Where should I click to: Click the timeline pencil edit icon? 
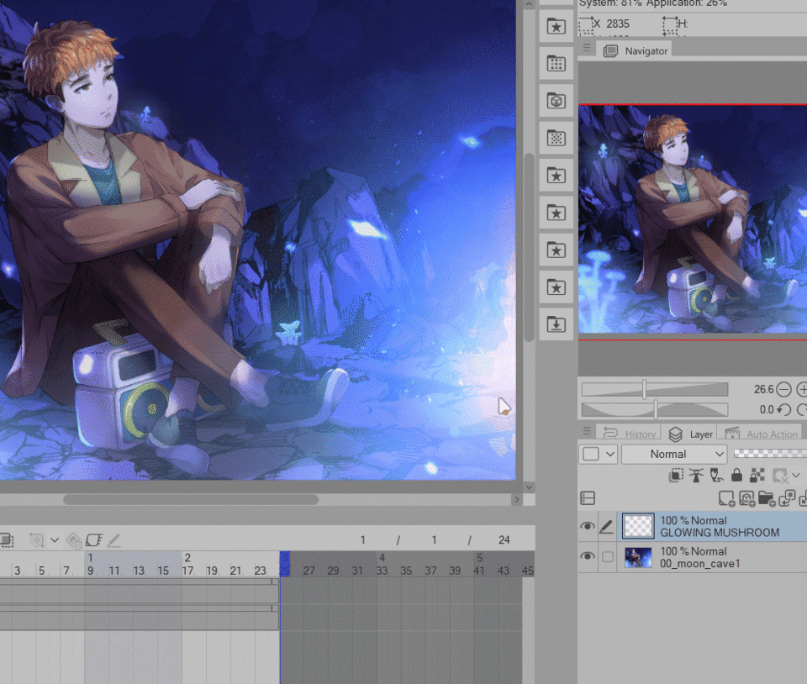tap(113, 540)
